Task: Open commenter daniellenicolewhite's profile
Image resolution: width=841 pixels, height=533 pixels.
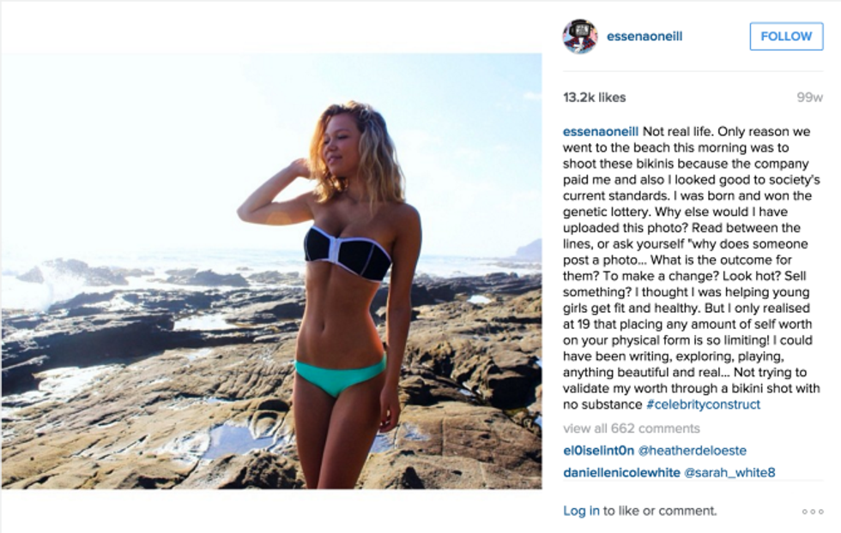Action: click(x=621, y=472)
